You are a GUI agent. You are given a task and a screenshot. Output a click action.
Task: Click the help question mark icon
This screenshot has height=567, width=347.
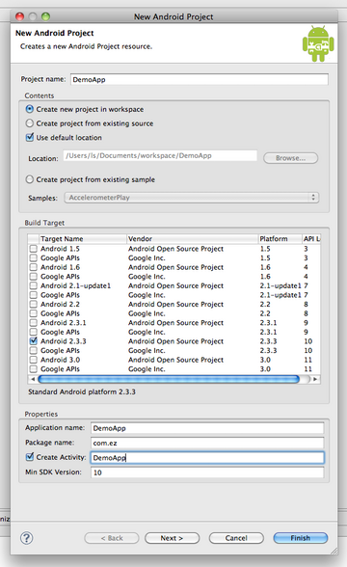(26, 538)
